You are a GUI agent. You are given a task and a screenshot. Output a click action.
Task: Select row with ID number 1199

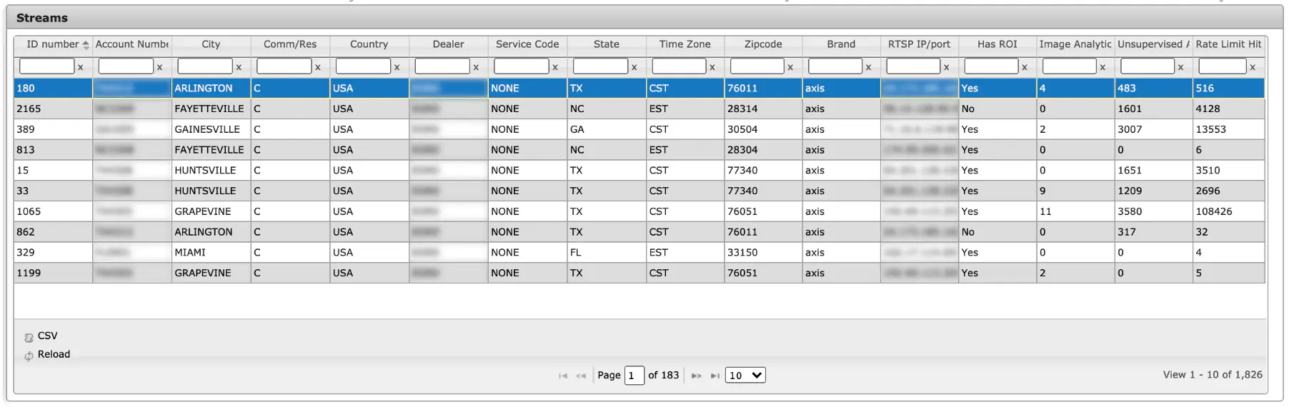coord(639,273)
